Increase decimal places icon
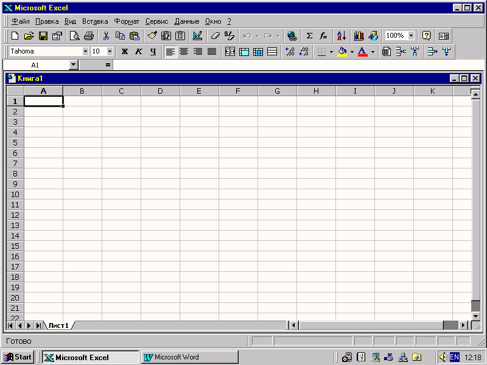The width and height of the screenshot is (487, 365). (x=290, y=51)
